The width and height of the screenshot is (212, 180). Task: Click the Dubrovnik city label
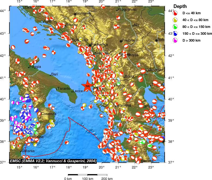[80, 40]
